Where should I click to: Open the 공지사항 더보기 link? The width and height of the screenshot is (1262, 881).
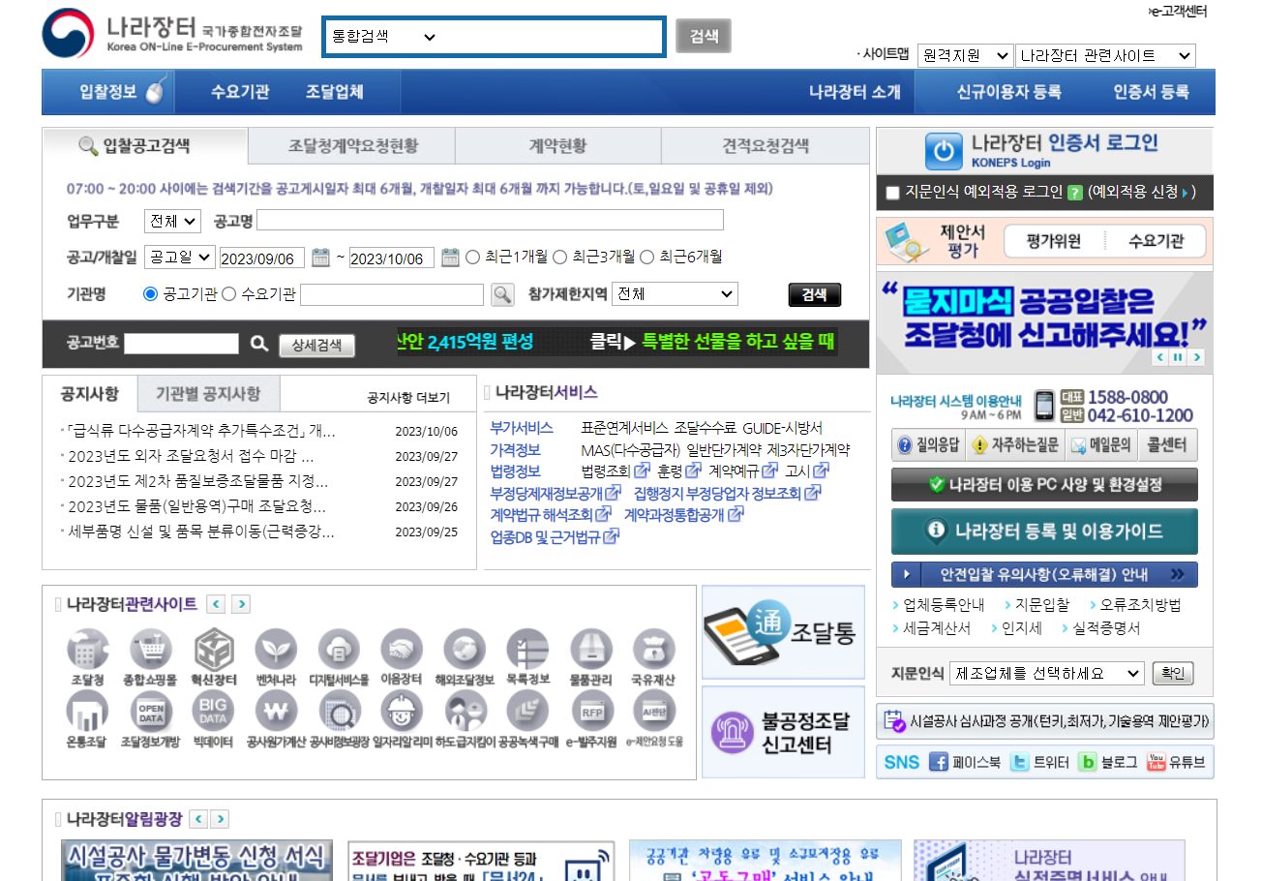pyautogui.click(x=408, y=397)
